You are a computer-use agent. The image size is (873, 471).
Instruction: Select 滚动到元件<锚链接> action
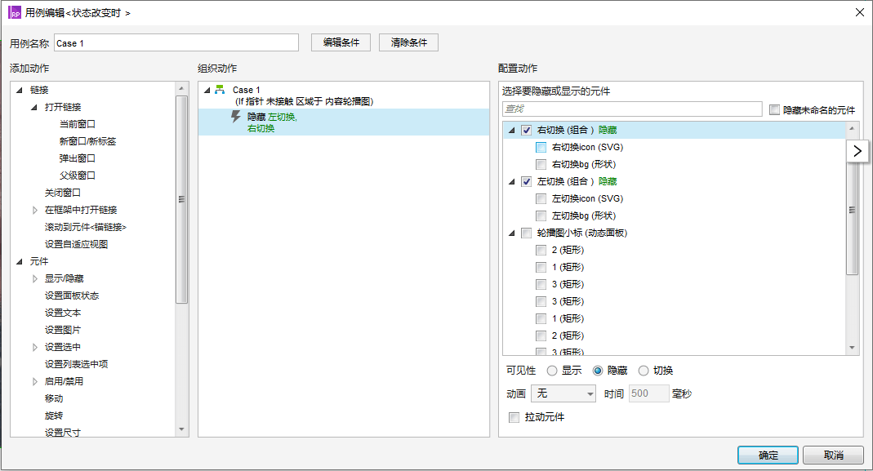[x=86, y=227]
